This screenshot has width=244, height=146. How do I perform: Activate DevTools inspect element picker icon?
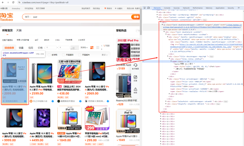(144, 8)
